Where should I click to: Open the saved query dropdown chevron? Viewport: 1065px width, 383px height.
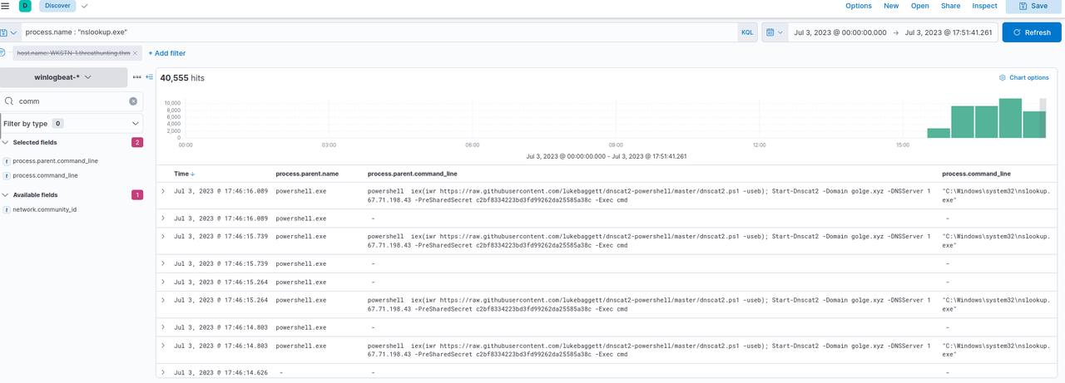[x=13, y=32]
